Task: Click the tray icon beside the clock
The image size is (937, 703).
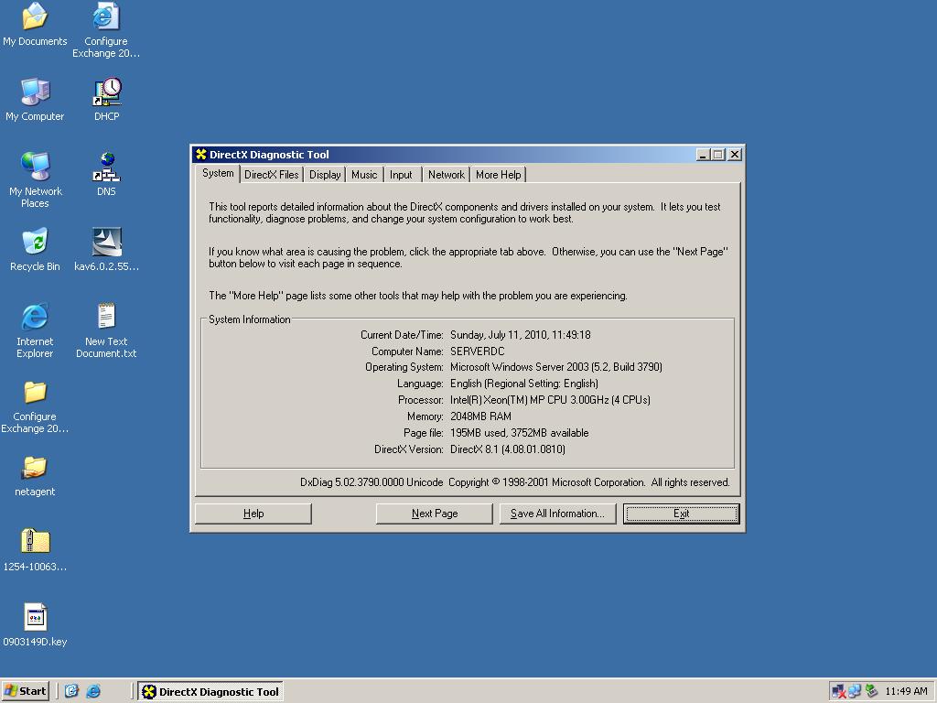Action: pyautogui.click(x=871, y=691)
